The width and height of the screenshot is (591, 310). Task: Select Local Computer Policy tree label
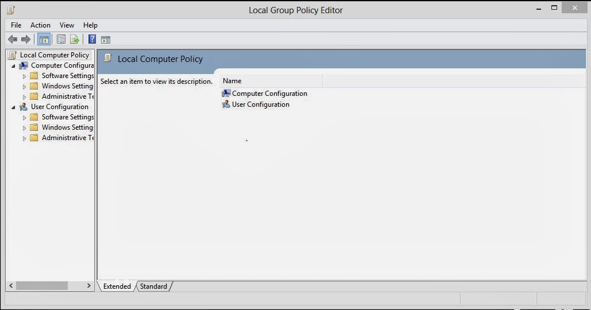55,55
